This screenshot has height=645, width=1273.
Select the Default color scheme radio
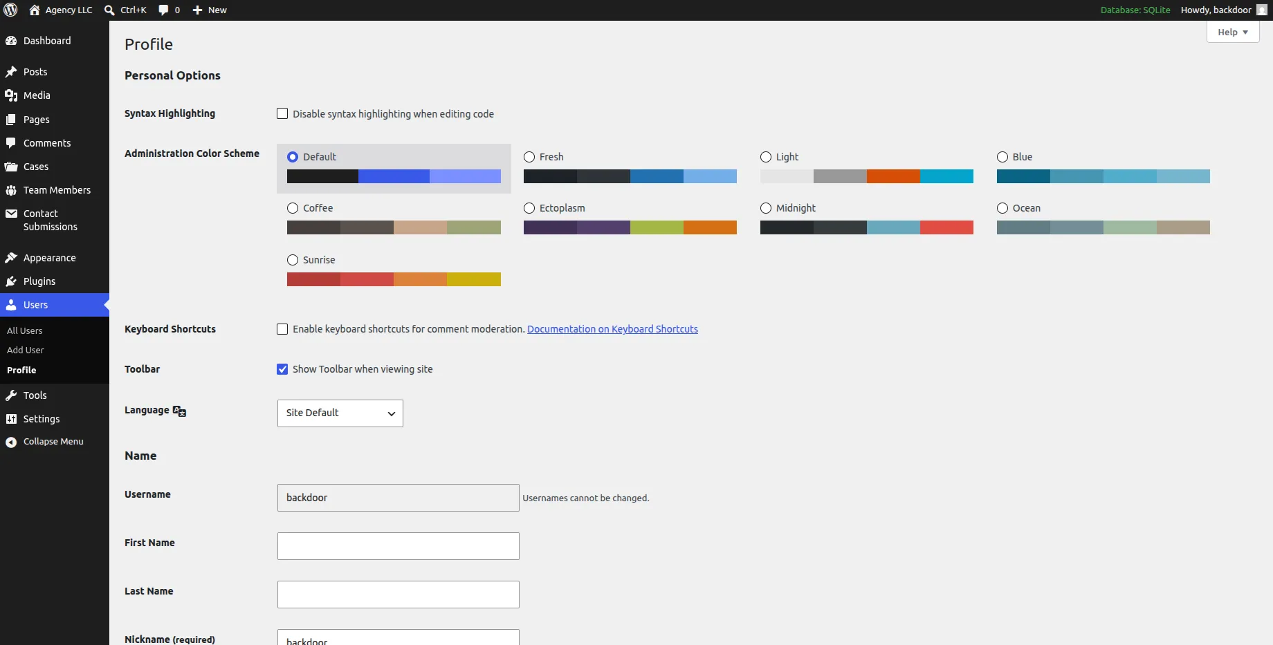tap(293, 157)
